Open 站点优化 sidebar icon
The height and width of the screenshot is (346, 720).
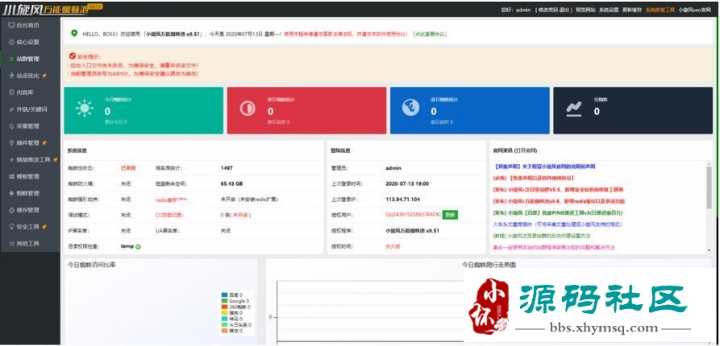[11, 76]
